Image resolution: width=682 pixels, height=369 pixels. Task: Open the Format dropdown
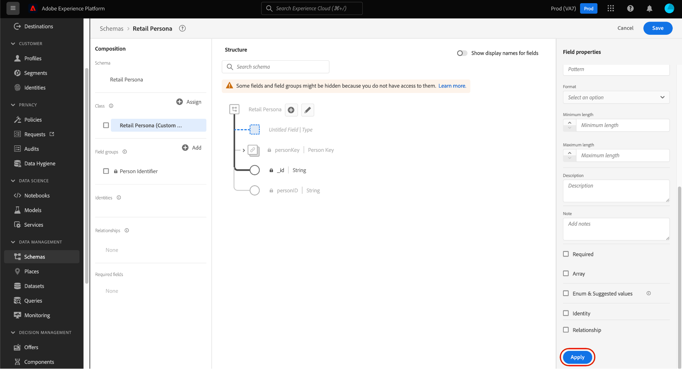[x=616, y=98]
